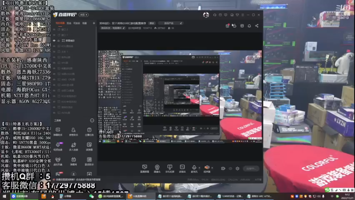Toggle visibility eye of 窗口 1 layer

click(54, 35)
